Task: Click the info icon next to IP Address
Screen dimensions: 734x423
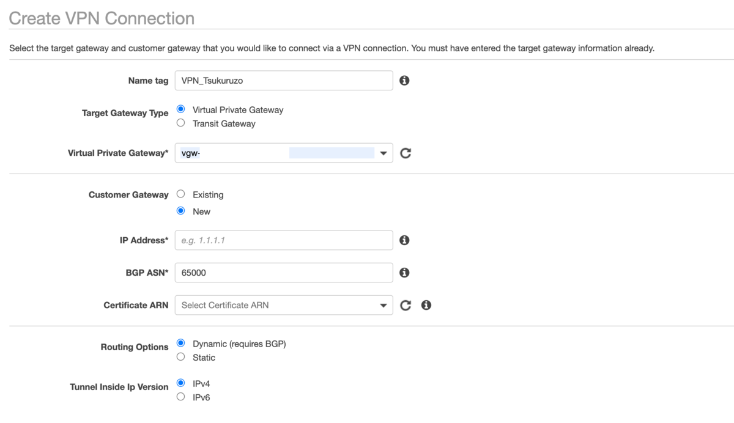Action: (404, 240)
